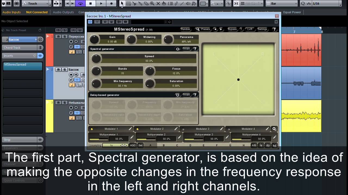Toggle the Bypass button
The image size is (348, 195).
pyautogui.click(x=232, y=29)
